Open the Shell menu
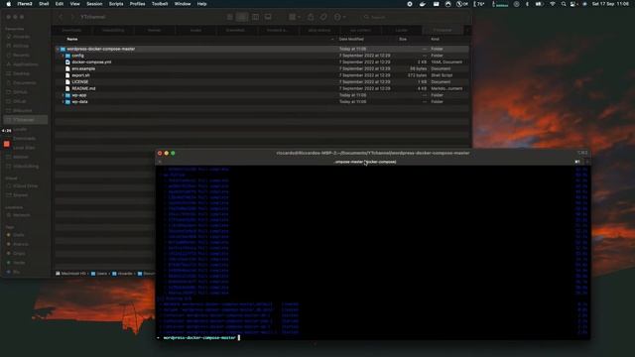Viewport: 635px width, 357px height. tap(44, 4)
